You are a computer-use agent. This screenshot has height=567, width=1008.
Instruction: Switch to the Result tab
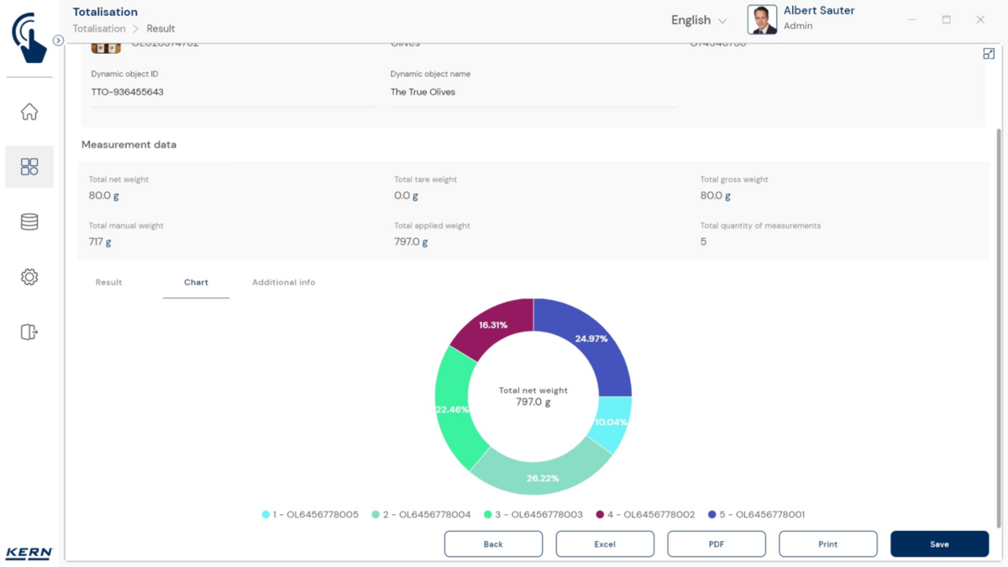coord(108,282)
